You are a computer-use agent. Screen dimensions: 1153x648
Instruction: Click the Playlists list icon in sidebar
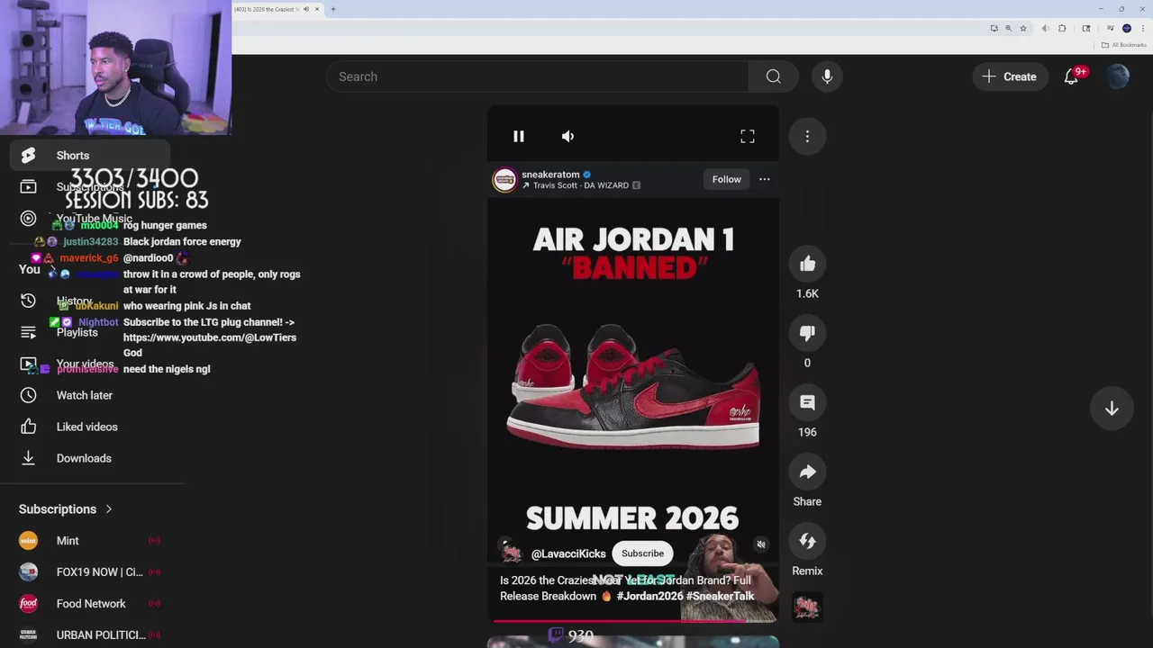tap(29, 332)
